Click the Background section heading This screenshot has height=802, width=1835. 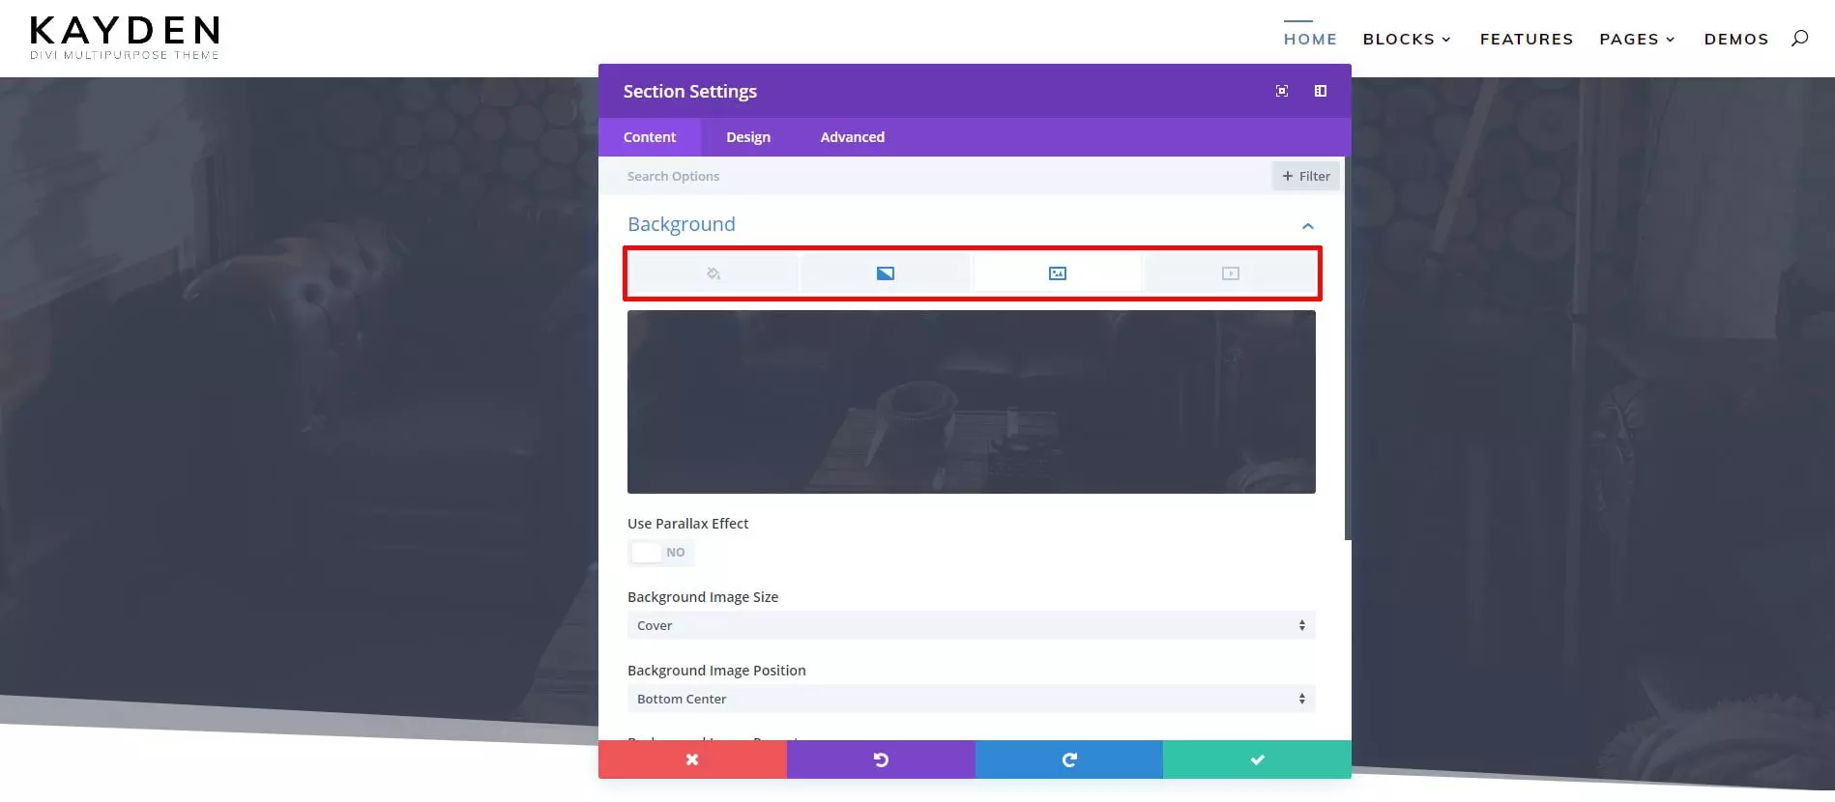click(682, 224)
